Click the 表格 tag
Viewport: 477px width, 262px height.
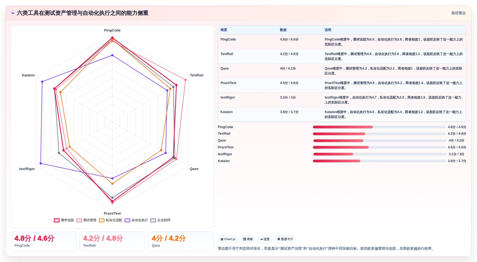(248, 239)
